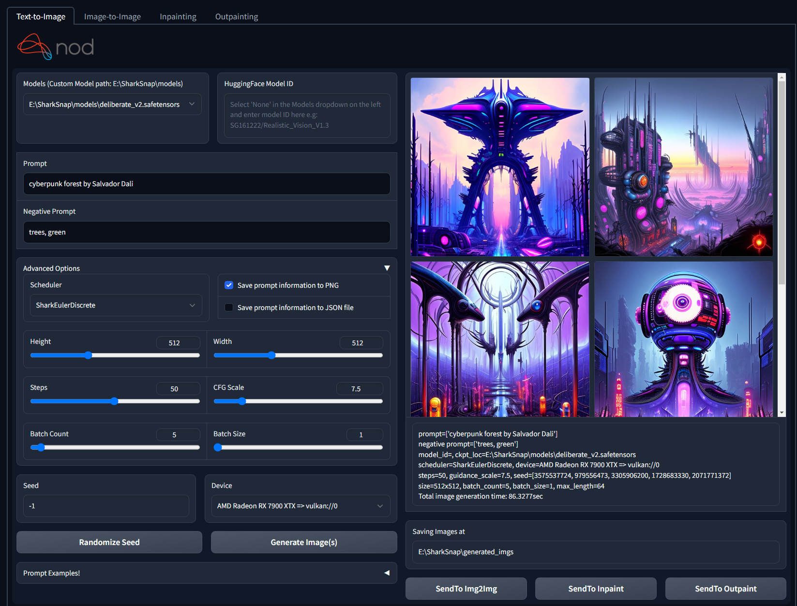Click the Height value box
The image size is (797, 606).
(178, 343)
